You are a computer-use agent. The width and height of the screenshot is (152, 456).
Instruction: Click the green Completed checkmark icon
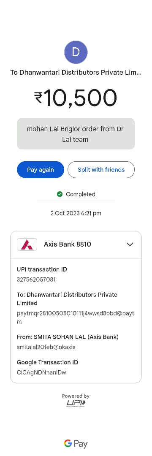(60, 194)
